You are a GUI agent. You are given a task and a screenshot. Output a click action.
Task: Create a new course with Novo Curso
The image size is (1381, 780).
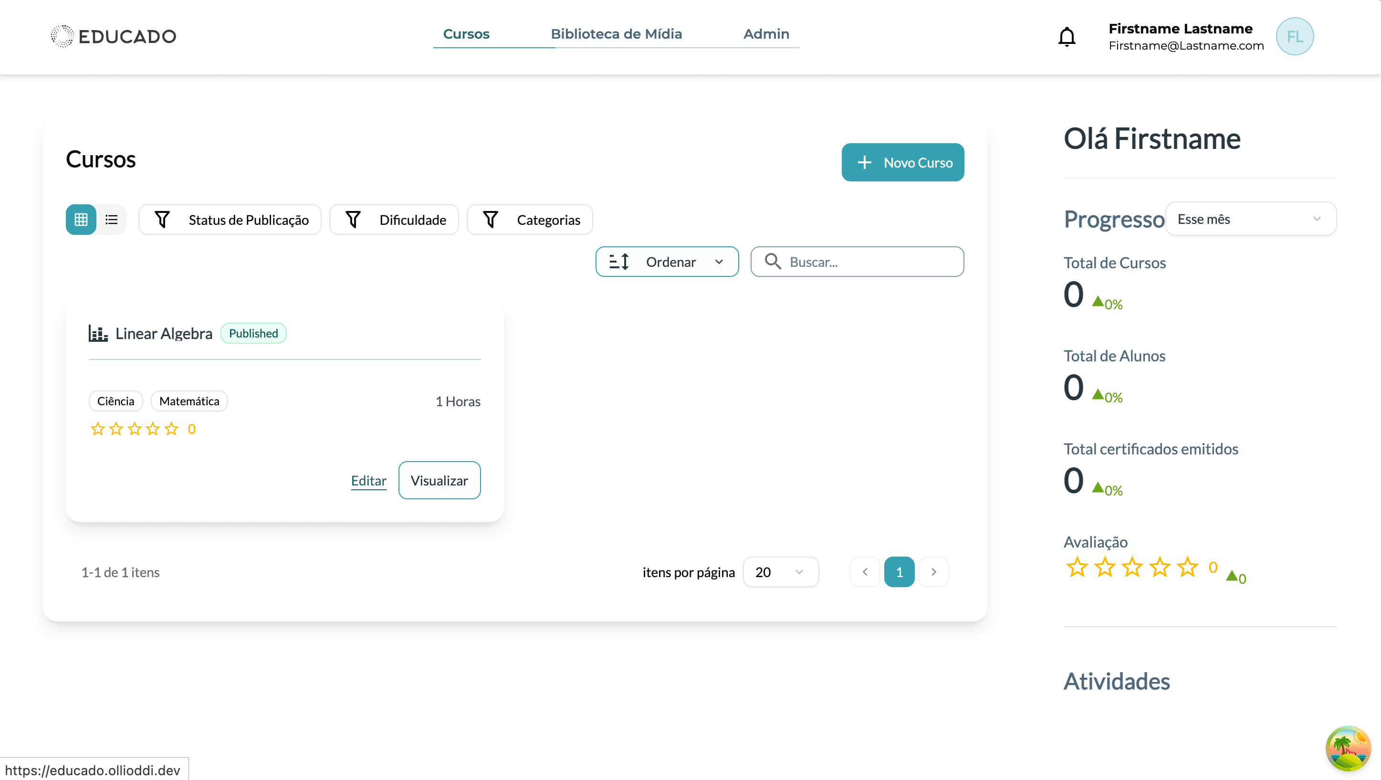coord(902,162)
